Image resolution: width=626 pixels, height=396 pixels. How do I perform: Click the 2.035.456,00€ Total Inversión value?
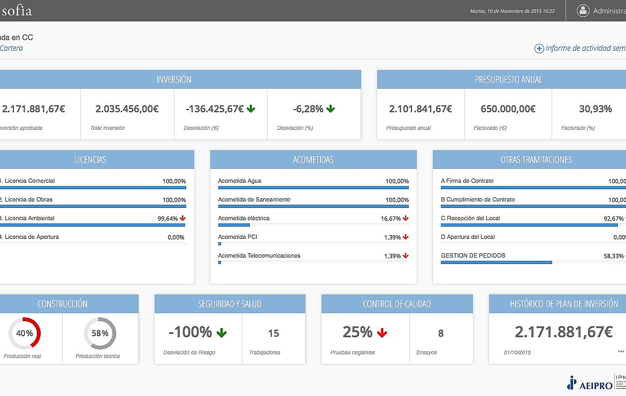pyautogui.click(x=127, y=109)
